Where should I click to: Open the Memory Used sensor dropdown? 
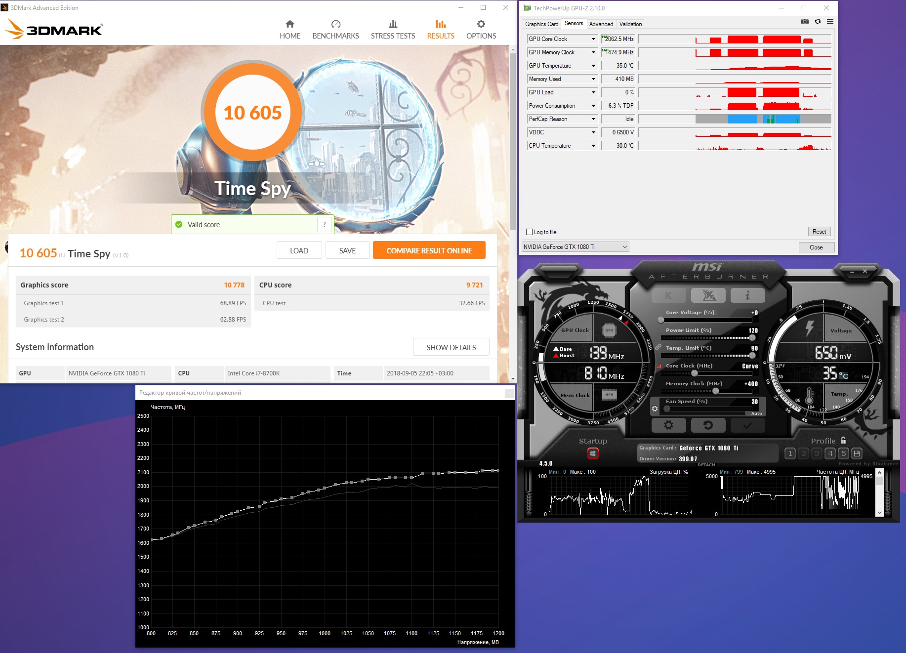pyautogui.click(x=593, y=79)
